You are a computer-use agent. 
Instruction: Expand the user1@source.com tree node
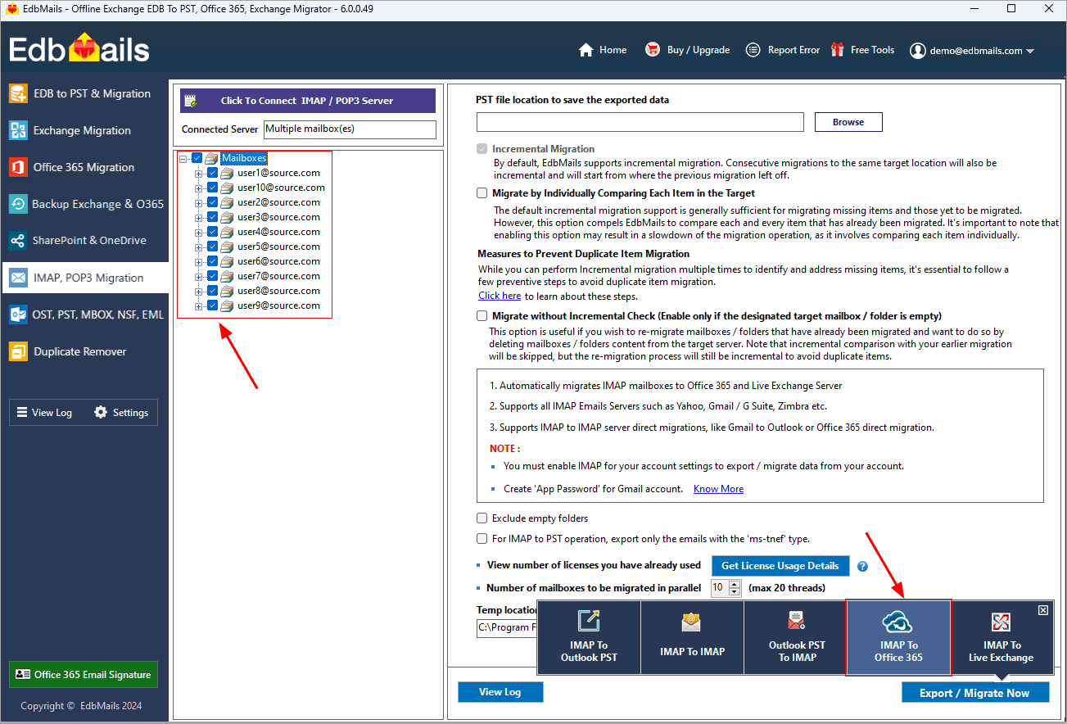[x=199, y=173]
